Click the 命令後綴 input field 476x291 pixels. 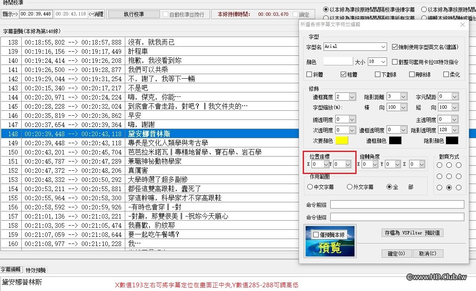(397, 217)
